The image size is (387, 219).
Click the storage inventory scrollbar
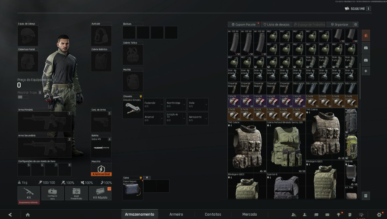point(360,82)
